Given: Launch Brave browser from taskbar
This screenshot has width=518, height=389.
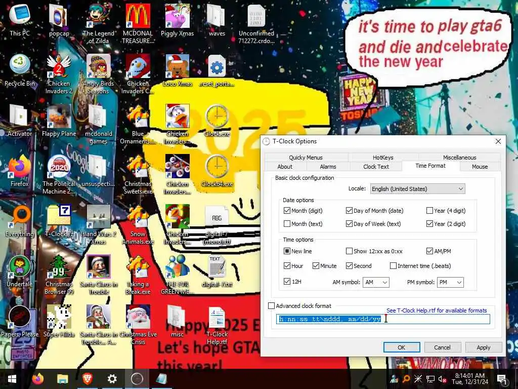Looking at the screenshot, I should [x=87, y=379].
